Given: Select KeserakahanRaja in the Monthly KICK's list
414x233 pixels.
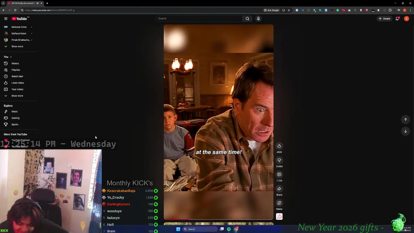Looking at the screenshot, I should [121, 191].
